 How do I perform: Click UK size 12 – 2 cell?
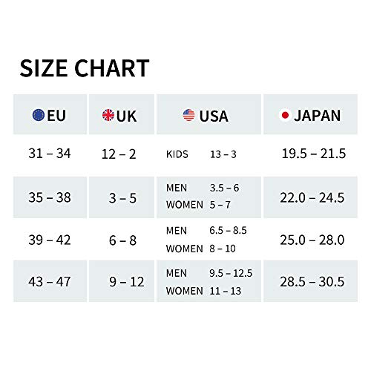[119, 154]
